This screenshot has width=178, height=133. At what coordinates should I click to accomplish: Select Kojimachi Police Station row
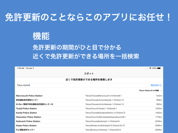coord(89,121)
